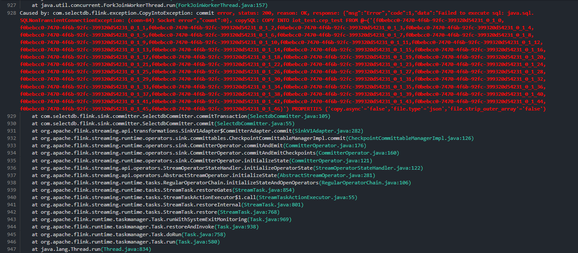Image resolution: width=578 pixels, height=253 pixels.
Task: Click line number 945
Action: tap(11, 234)
